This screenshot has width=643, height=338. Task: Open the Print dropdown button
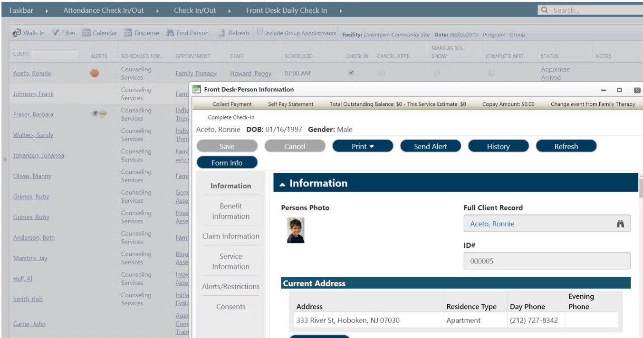point(363,146)
